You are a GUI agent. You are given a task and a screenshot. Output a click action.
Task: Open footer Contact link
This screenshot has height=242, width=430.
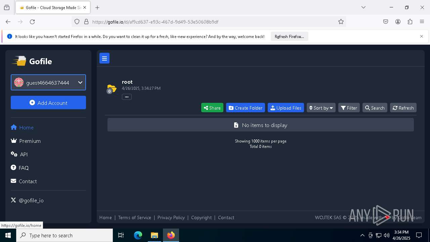click(226, 217)
